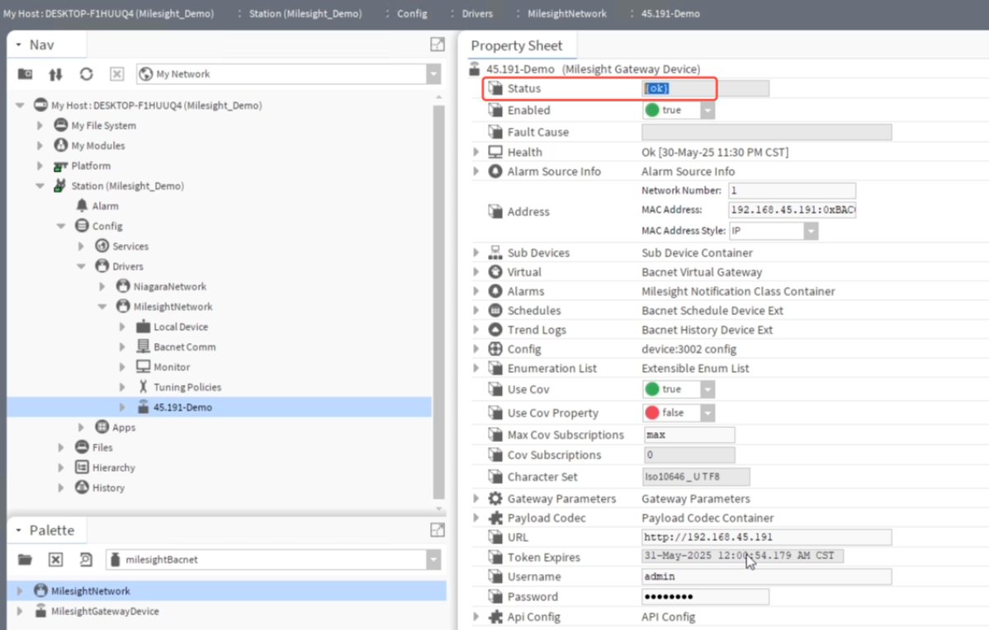Expand the Services tree node
This screenshot has width=989, height=630.
[x=82, y=247]
